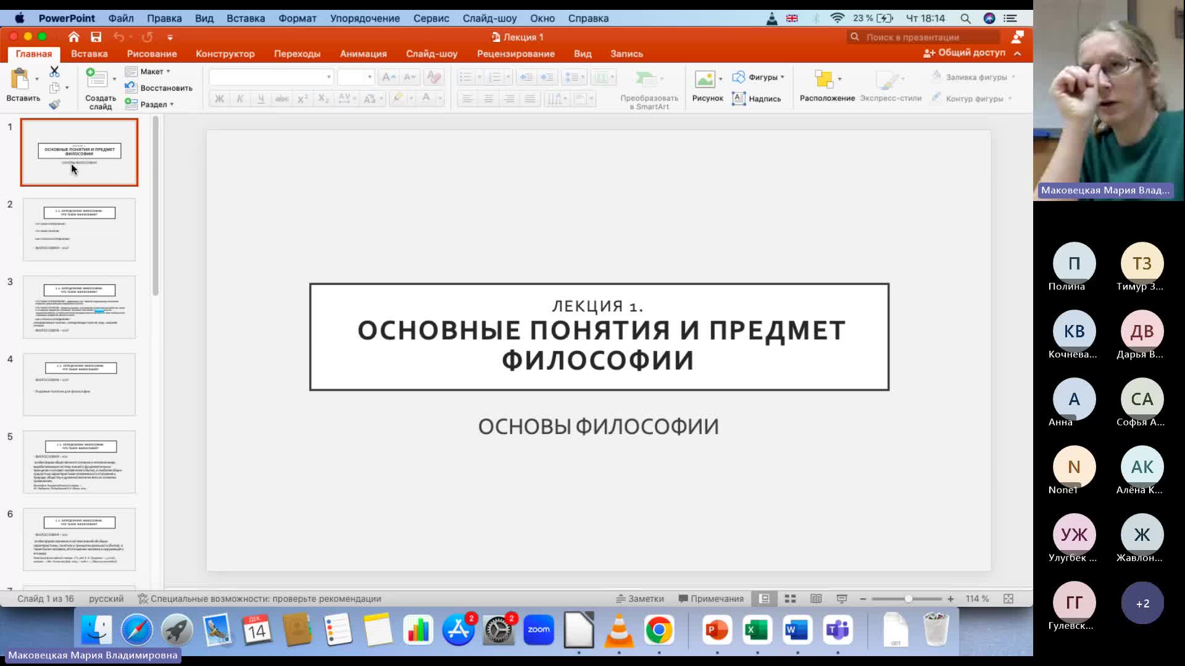Click the Undo arrow icon

pos(118,37)
